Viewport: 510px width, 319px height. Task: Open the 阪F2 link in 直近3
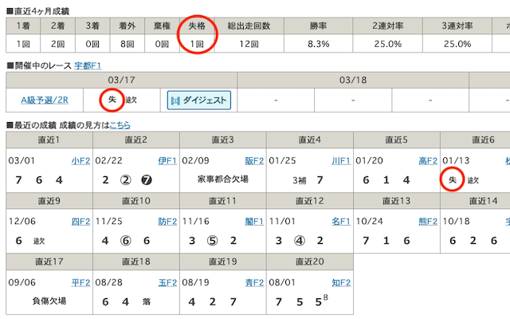tap(254, 161)
